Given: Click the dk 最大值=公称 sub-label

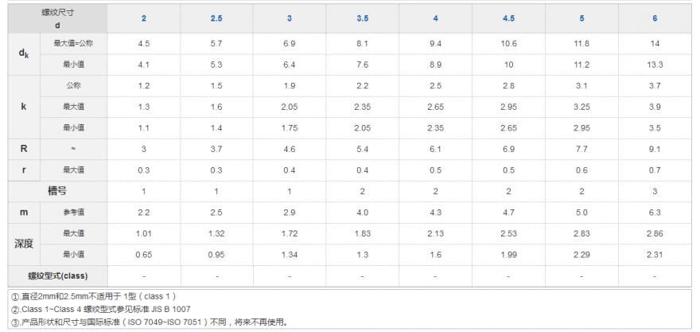Looking at the screenshot, I should [x=80, y=43].
